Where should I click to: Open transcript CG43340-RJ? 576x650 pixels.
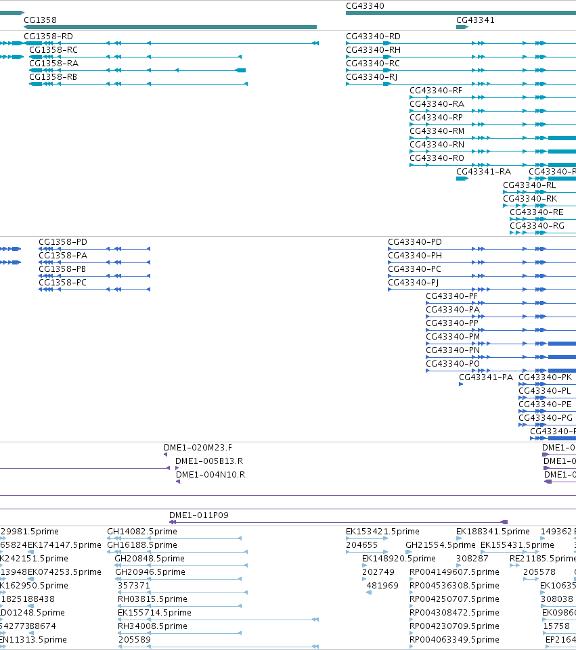point(372,76)
